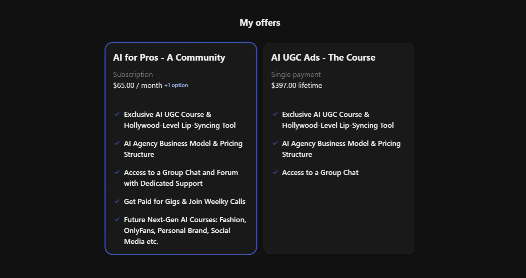Image resolution: width=526 pixels, height=278 pixels.
Task: Click checkmark beside Exclusive AI UGC Course in Course card
Action: 275,114
